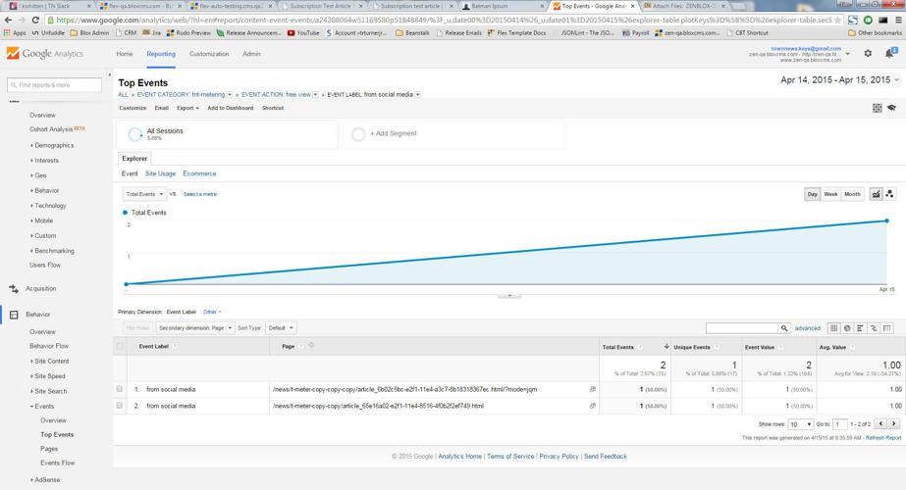
Task: Check the first from social media row
Action: [121, 389]
